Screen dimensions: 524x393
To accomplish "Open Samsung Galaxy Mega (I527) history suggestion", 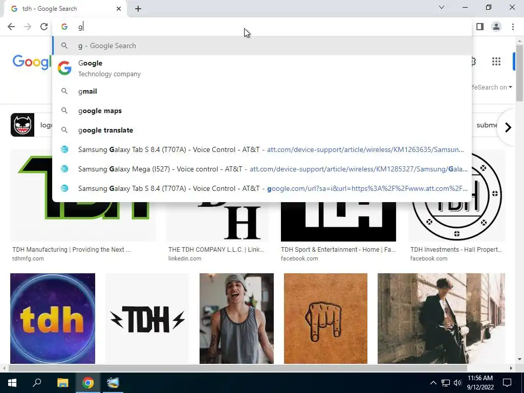I will click(262, 169).
